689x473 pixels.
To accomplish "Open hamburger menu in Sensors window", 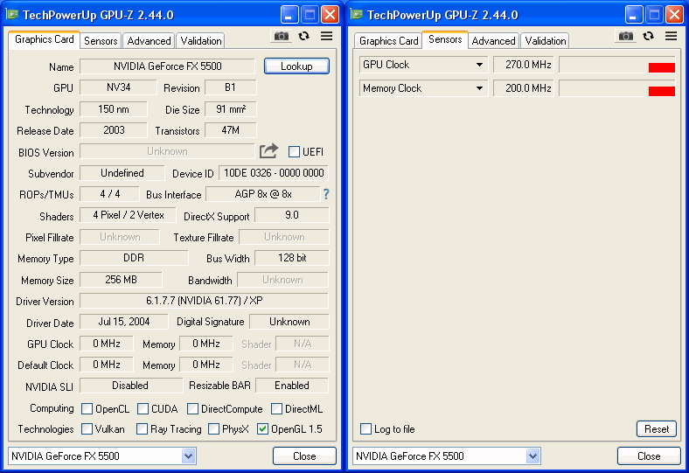I will [x=671, y=36].
